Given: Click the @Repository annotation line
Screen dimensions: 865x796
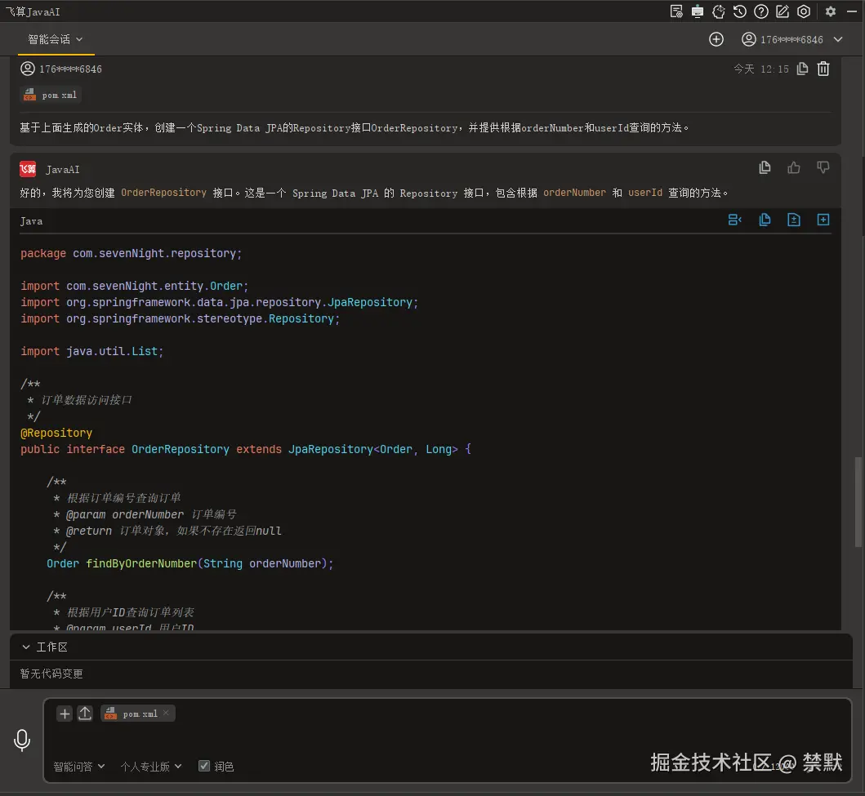Looking at the screenshot, I should (56, 434).
